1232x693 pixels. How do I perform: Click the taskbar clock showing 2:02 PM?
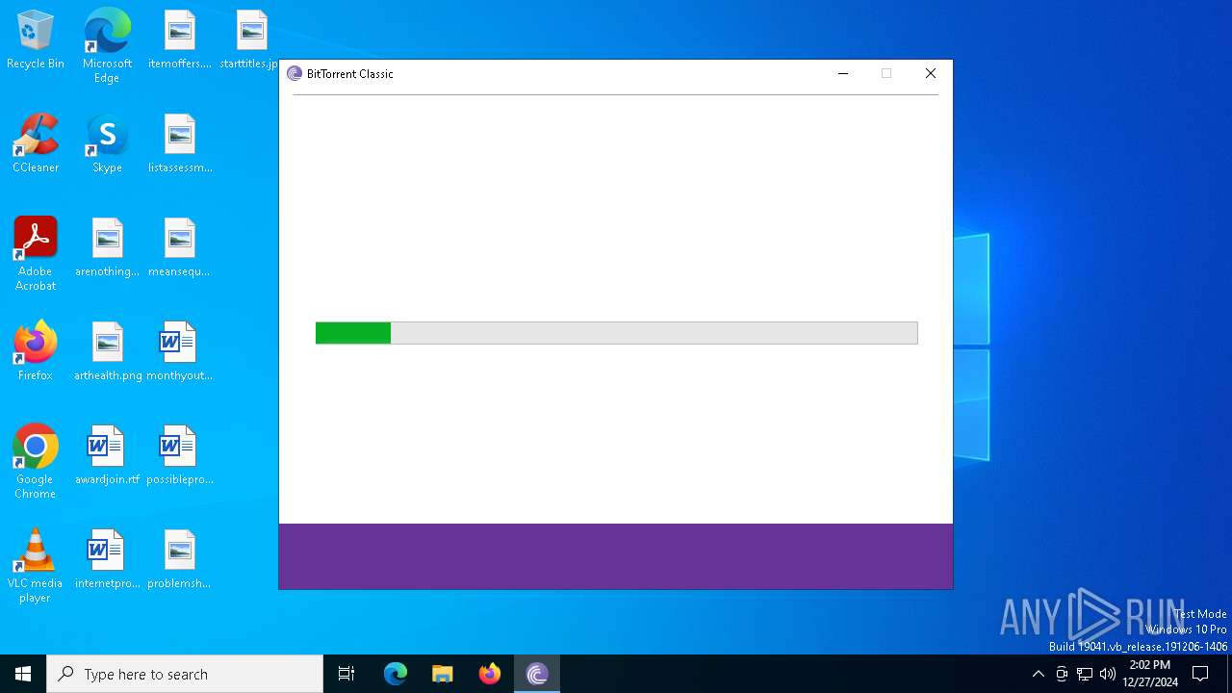(1149, 674)
